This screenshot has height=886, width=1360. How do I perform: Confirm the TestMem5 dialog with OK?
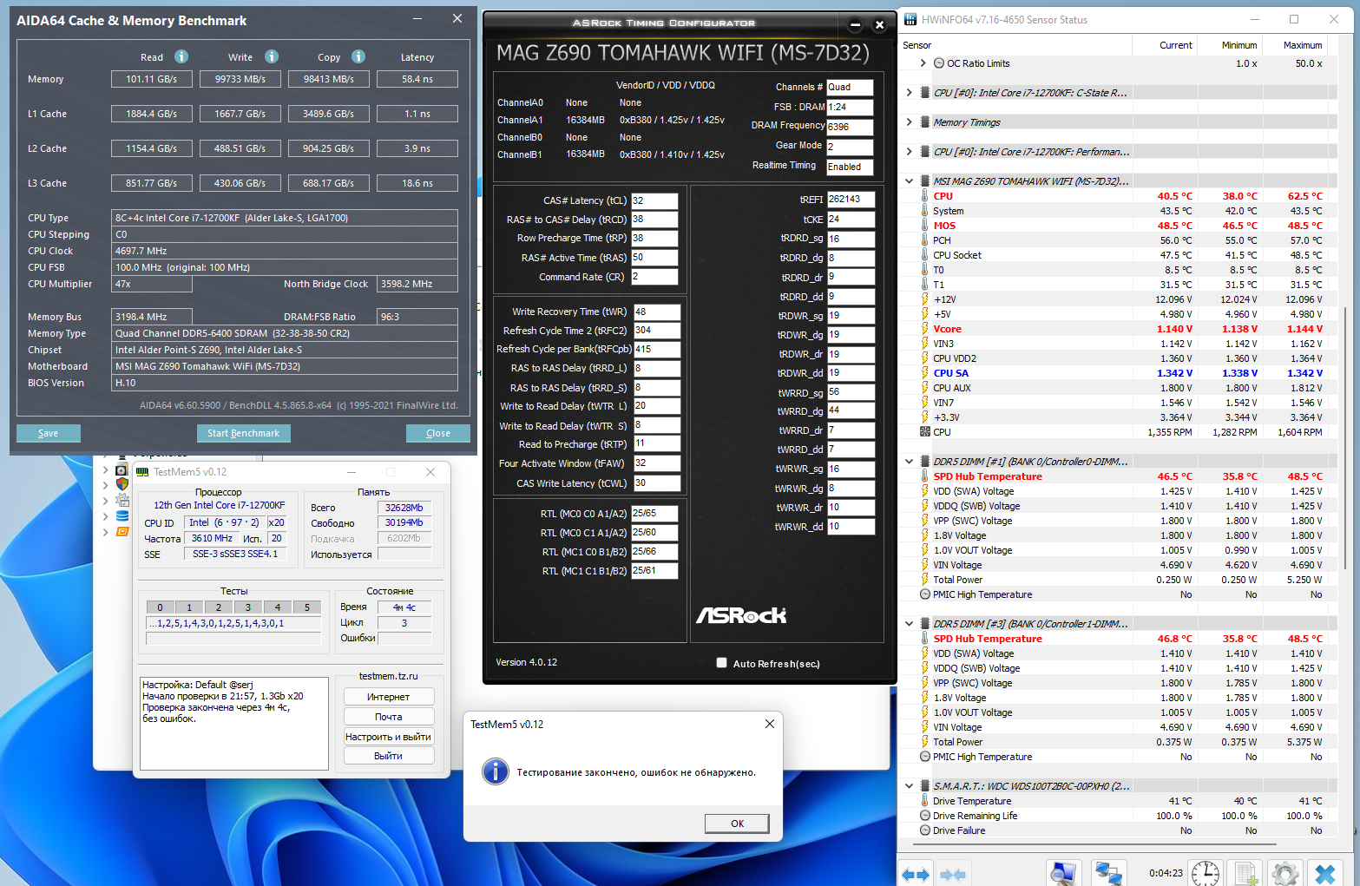click(737, 824)
